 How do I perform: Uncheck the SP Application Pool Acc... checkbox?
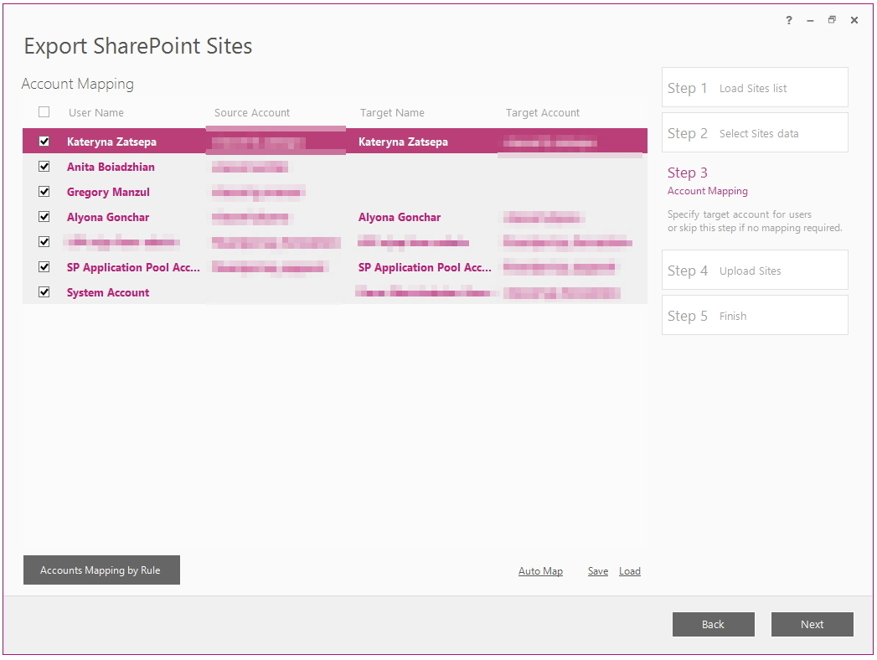coord(44,267)
